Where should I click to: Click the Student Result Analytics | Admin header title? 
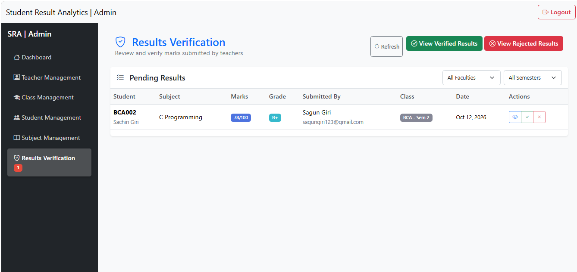coord(61,12)
